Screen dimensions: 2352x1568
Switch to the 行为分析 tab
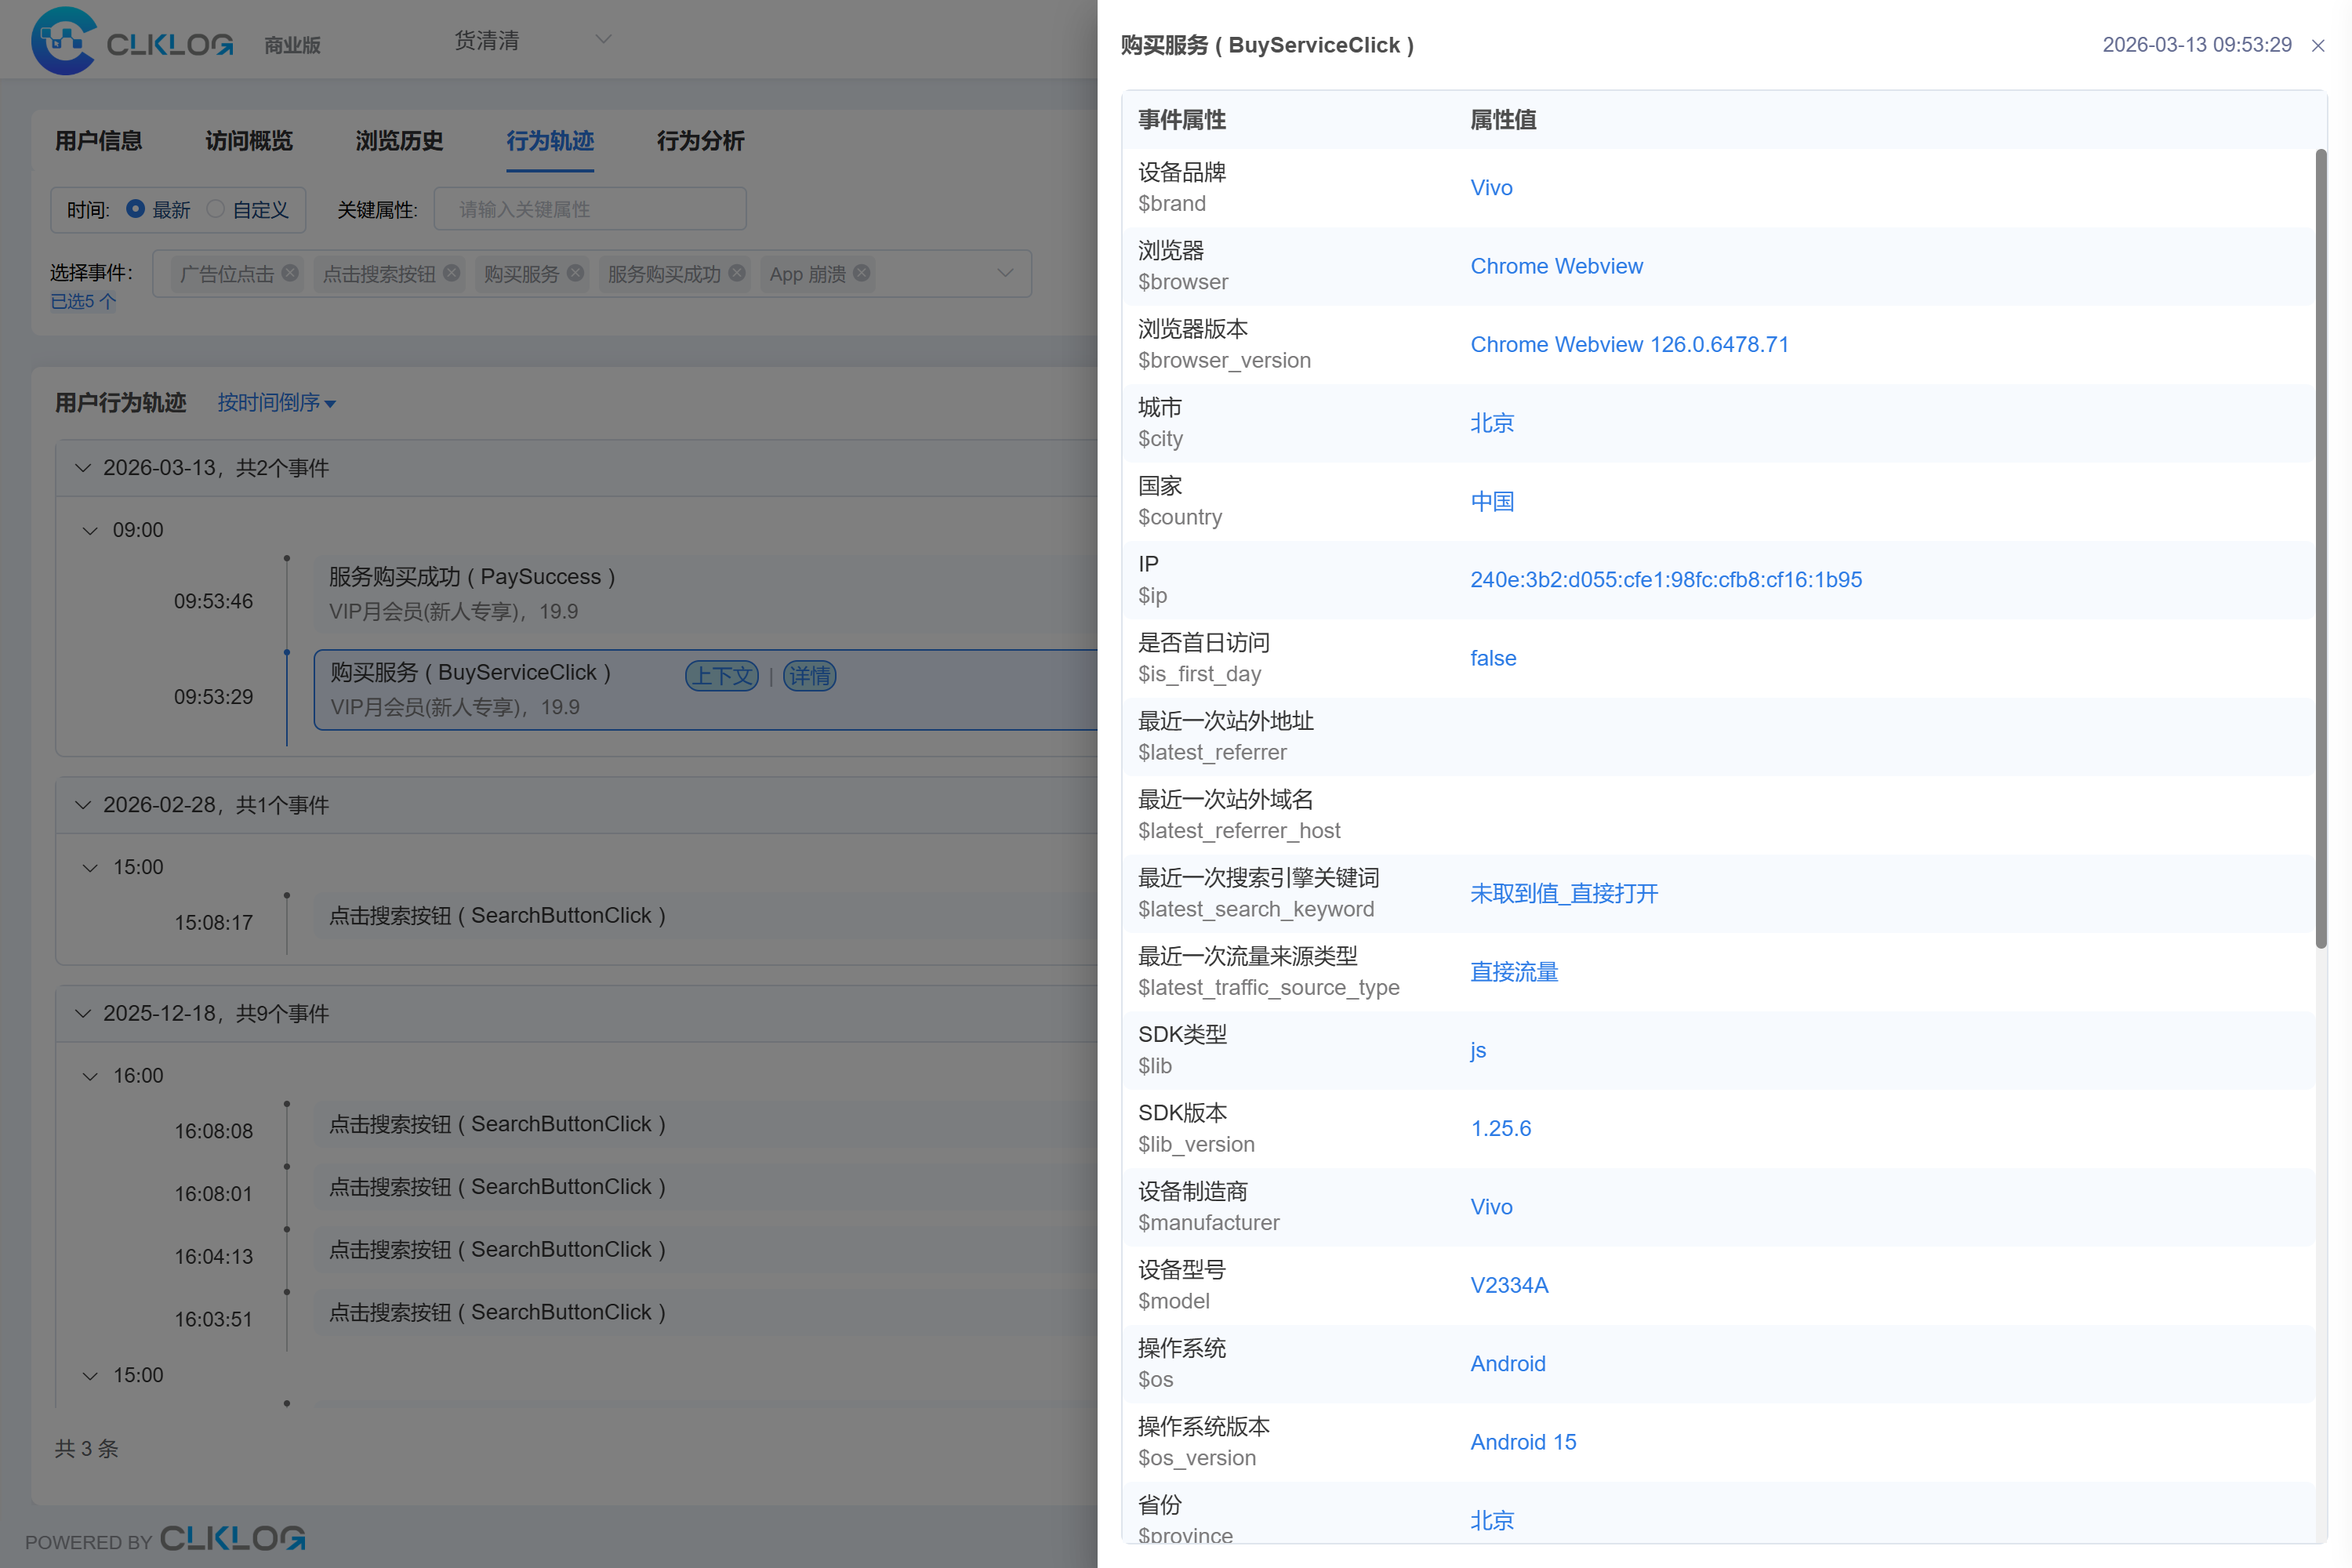click(700, 141)
